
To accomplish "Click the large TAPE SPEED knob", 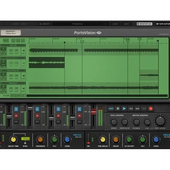I will coord(160,121).
